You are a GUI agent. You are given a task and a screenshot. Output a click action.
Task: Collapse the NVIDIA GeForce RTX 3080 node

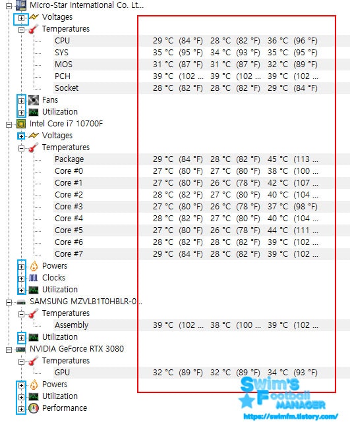pos(9,350)
